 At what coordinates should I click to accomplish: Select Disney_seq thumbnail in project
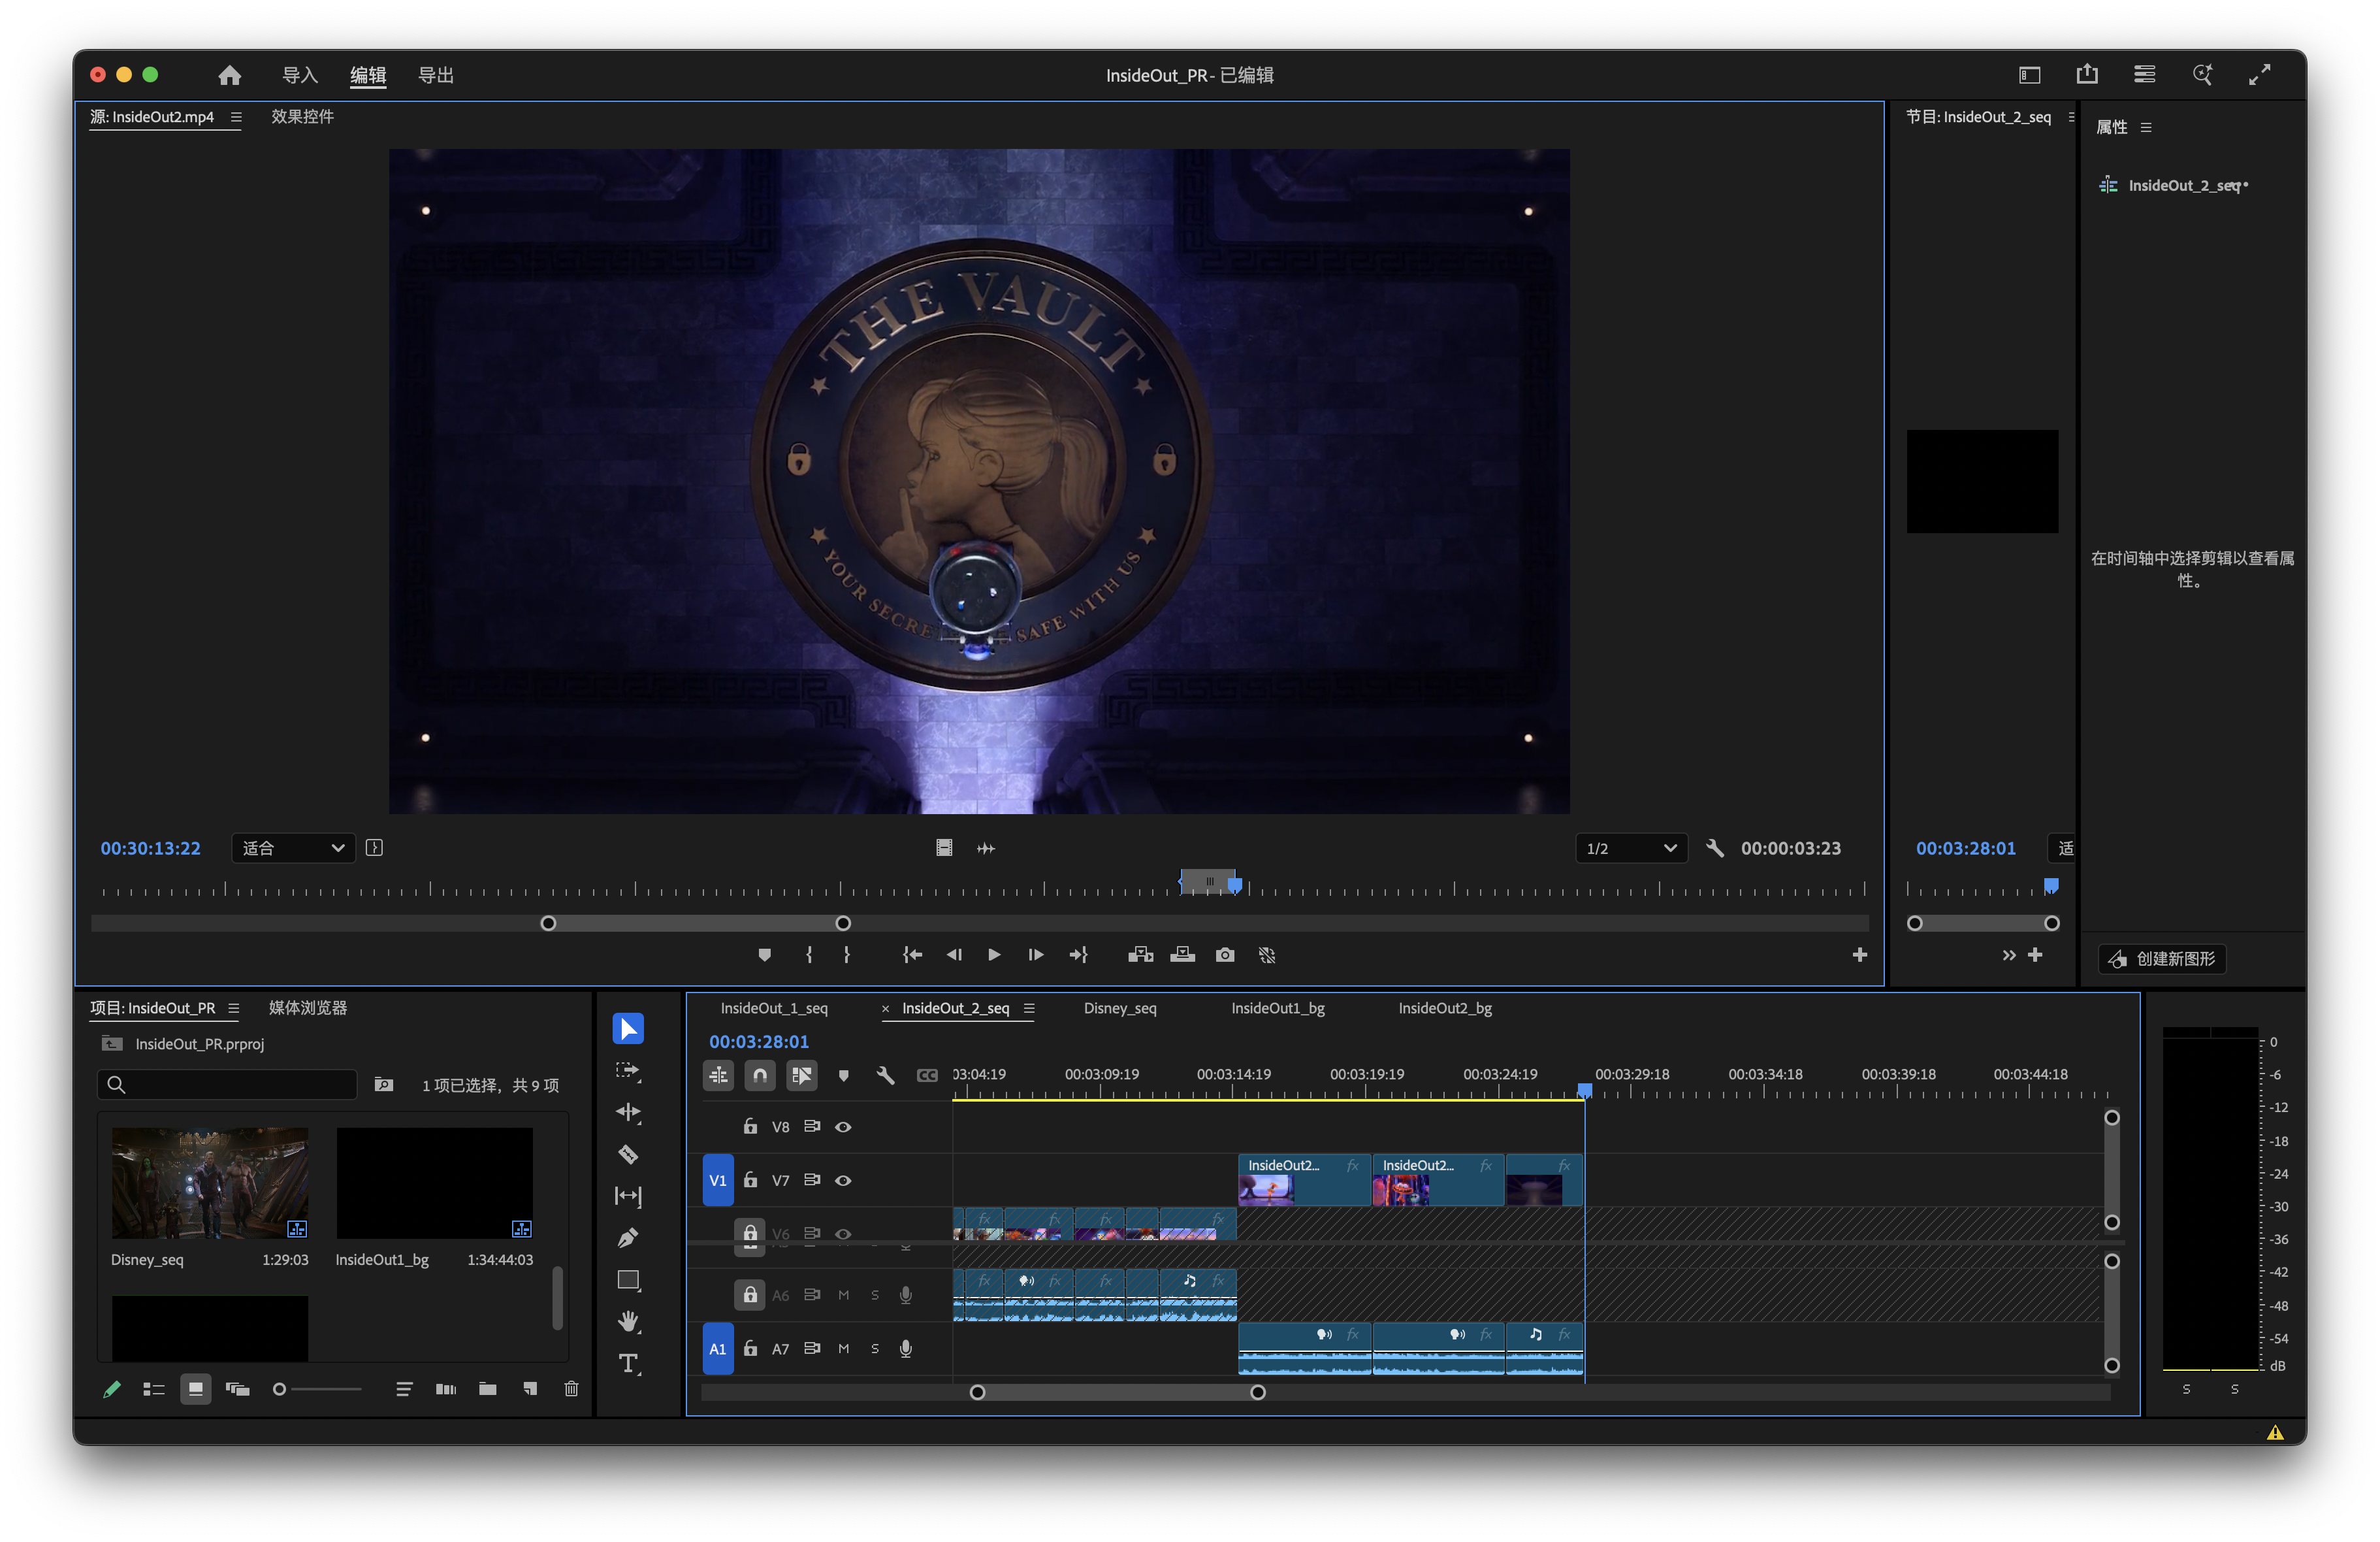pyautogui.click(x=210, y=1183)
